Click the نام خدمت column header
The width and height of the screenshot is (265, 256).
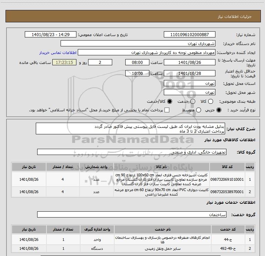coord(162,229)
